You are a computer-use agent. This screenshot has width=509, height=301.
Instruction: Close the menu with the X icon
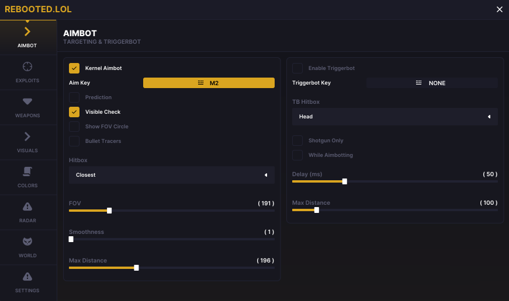499,9
